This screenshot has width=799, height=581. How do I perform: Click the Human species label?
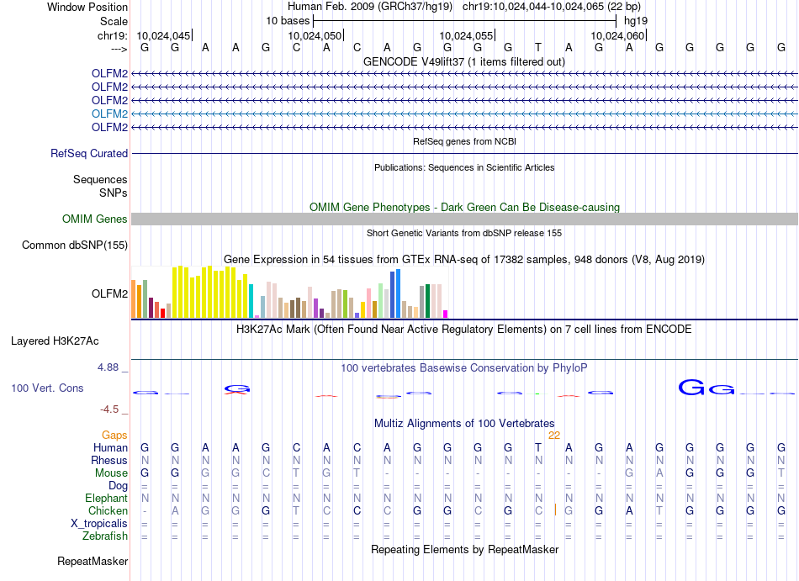[x=110, y=448]
